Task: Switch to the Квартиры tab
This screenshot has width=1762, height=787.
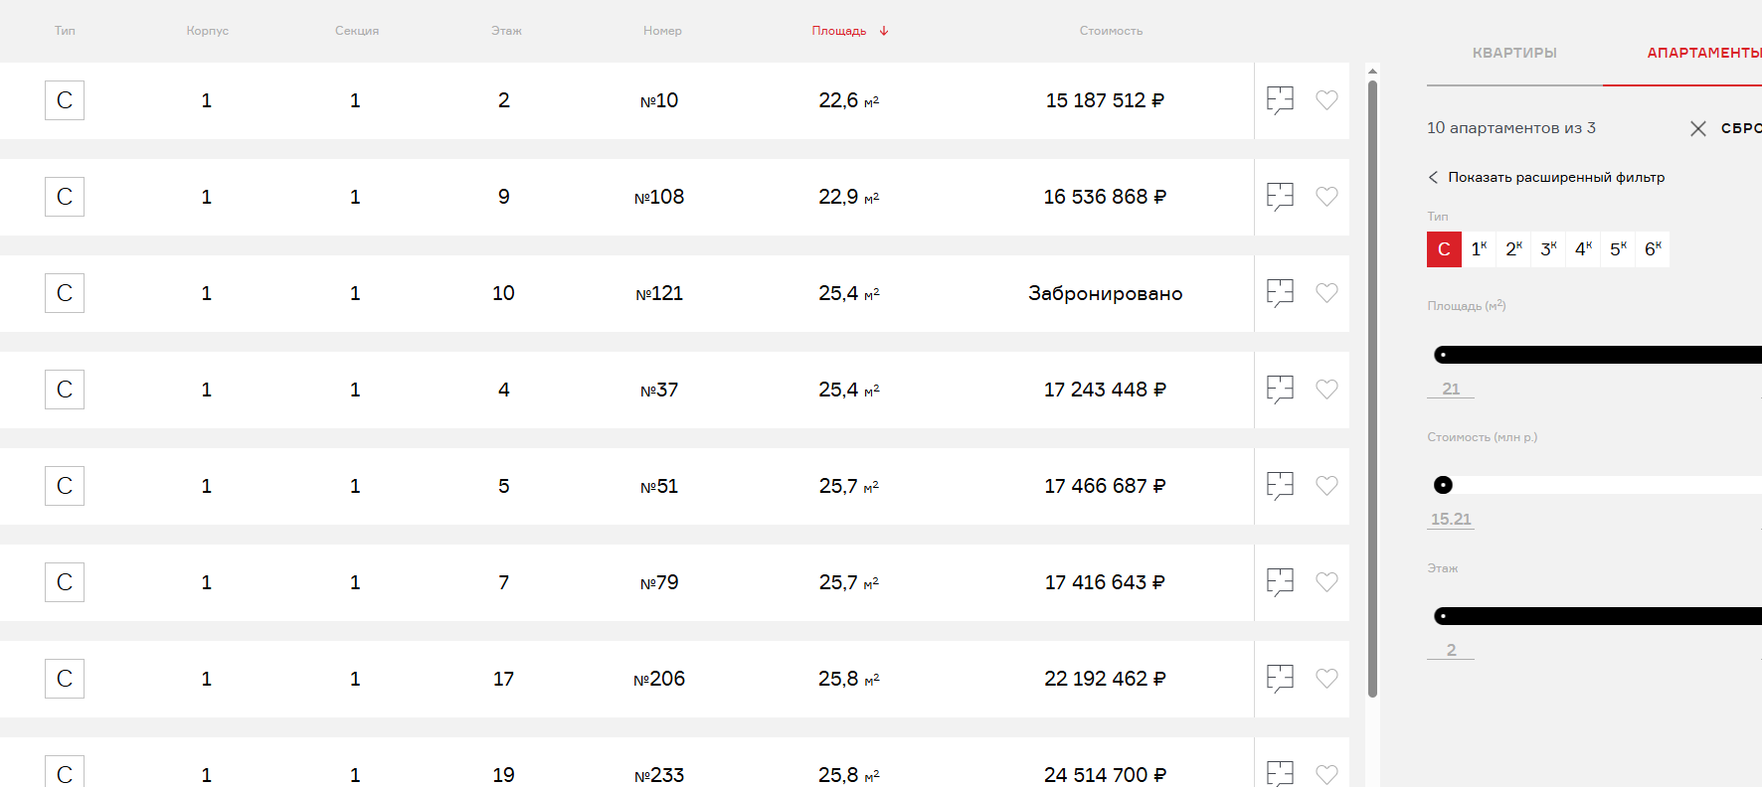Action: click(1514, 53)
